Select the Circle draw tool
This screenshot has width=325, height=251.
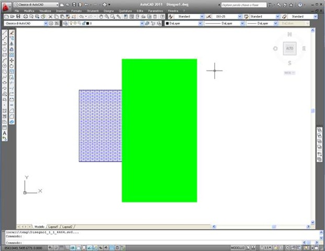coord(5,66)
